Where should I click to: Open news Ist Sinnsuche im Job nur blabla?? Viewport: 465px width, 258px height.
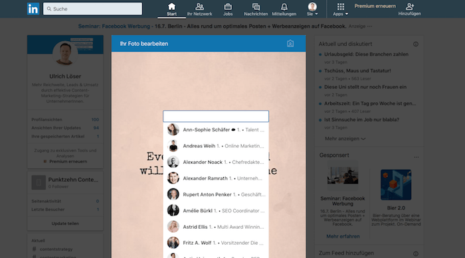[x=361, y=119]
